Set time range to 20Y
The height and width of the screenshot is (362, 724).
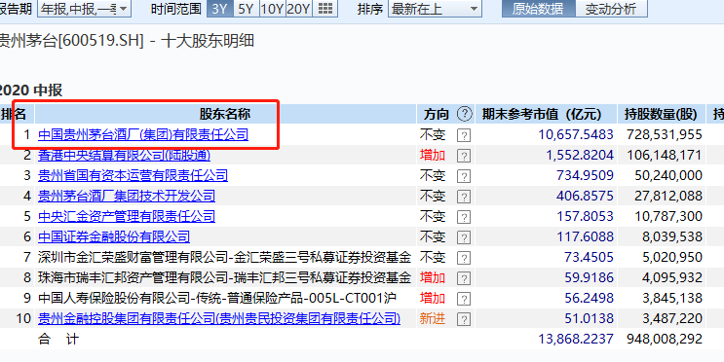pos(298,9)
